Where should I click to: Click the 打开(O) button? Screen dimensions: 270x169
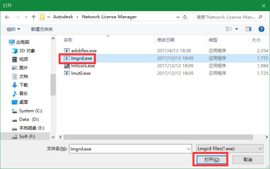coord(212,160)
